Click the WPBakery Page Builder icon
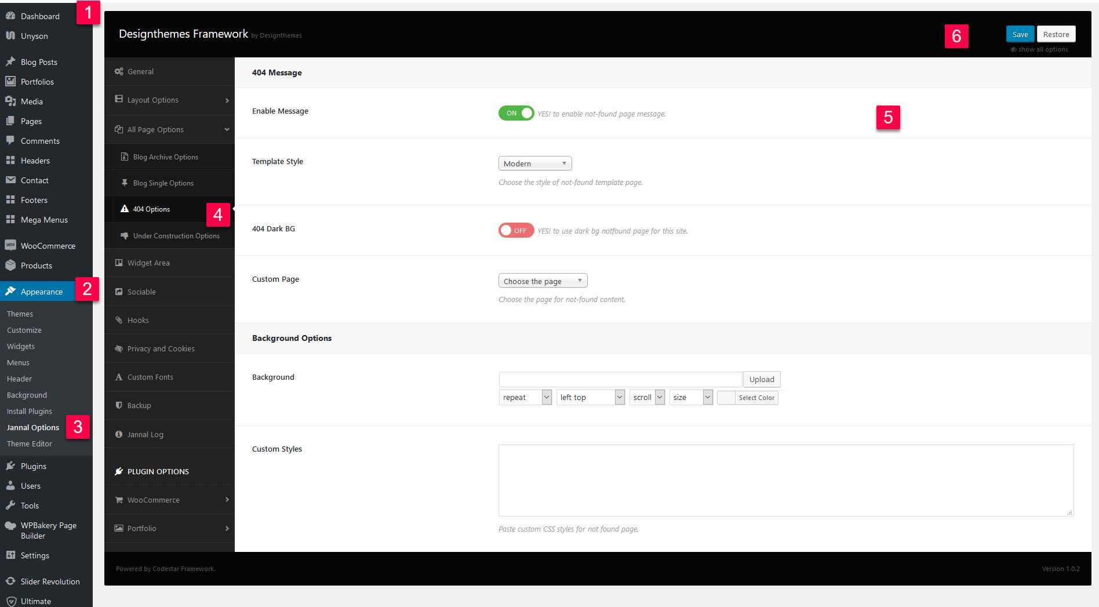 click(10, 525)
